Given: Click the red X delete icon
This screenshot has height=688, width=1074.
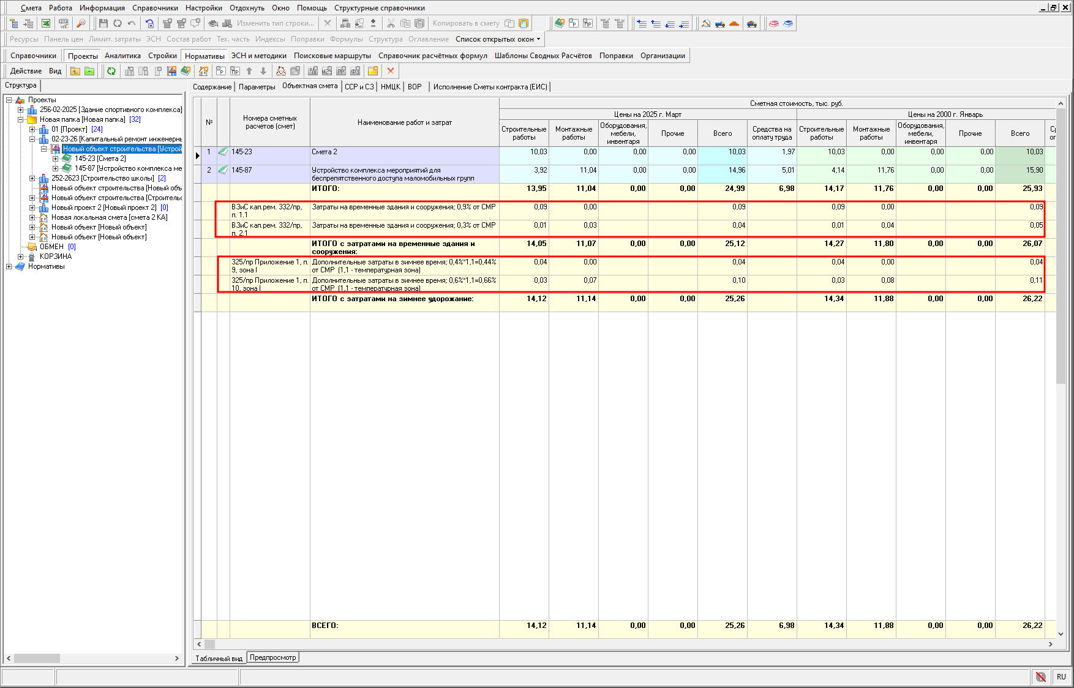Looking at the screenshot, I should [x=391, y=71].
